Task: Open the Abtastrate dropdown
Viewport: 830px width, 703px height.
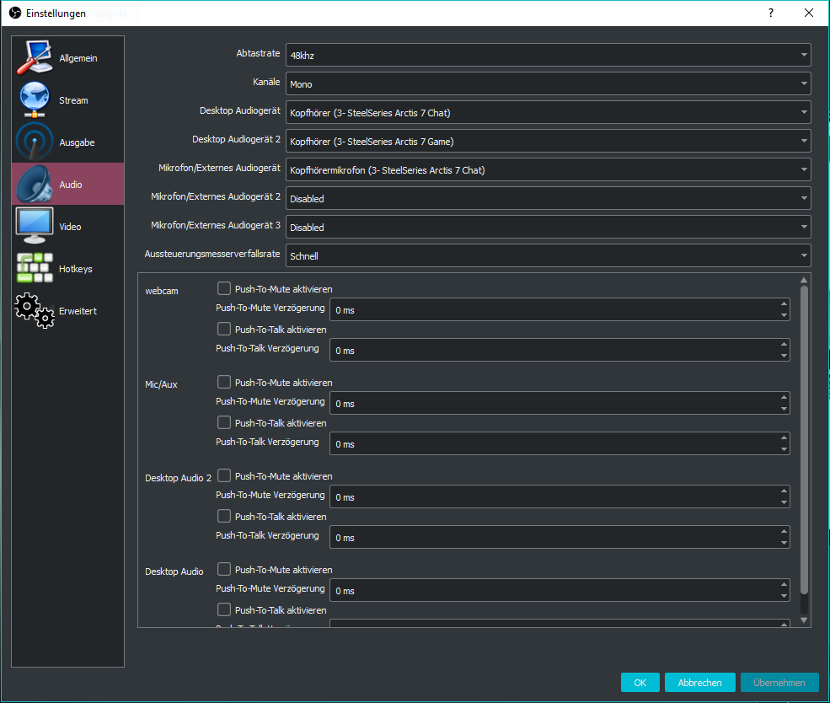Action: 548,55
